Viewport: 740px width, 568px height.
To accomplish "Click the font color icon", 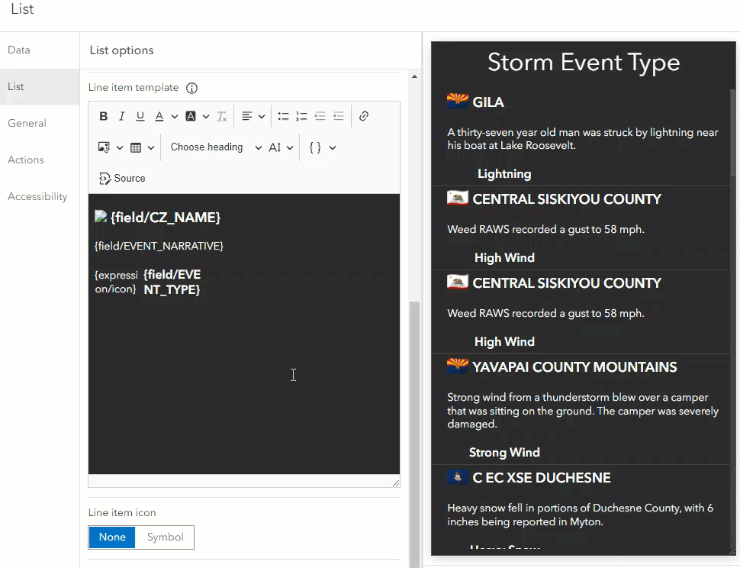I will (159, 116).
